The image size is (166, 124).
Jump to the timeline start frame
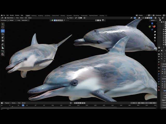(x=75, y=103)
